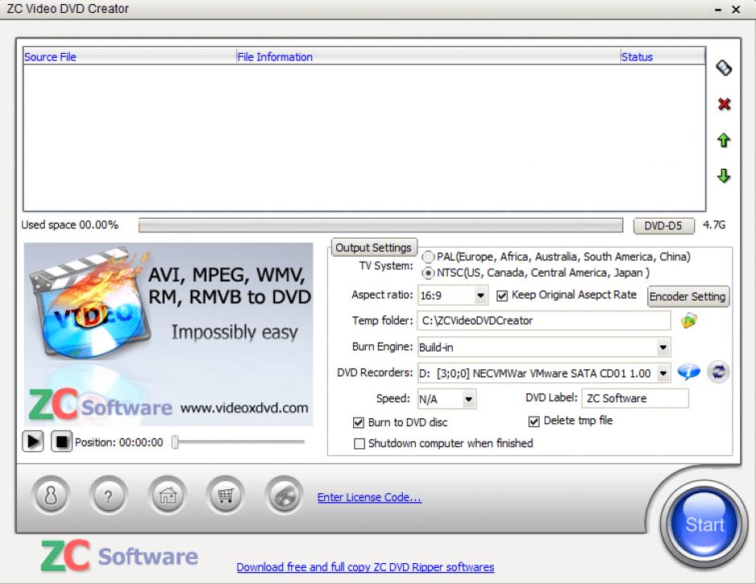The height and width of the screenshot is (584, 756).
Task: Click the 'Used space 00.00%' text
Action: pyautogui.click(x=69, y=224)
